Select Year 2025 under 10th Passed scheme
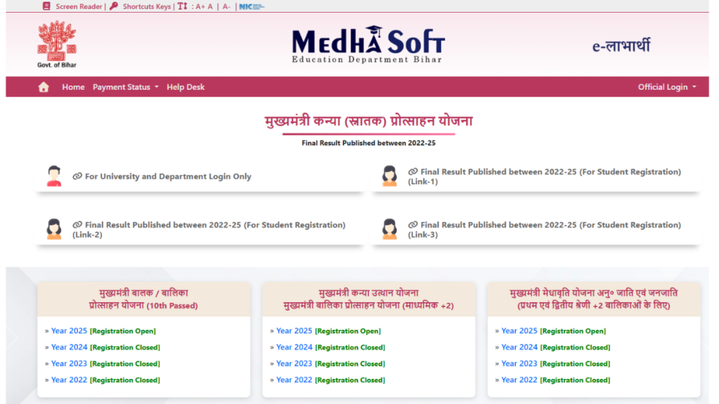Screen dimensions: 719x404 click(x=69, y=331)
